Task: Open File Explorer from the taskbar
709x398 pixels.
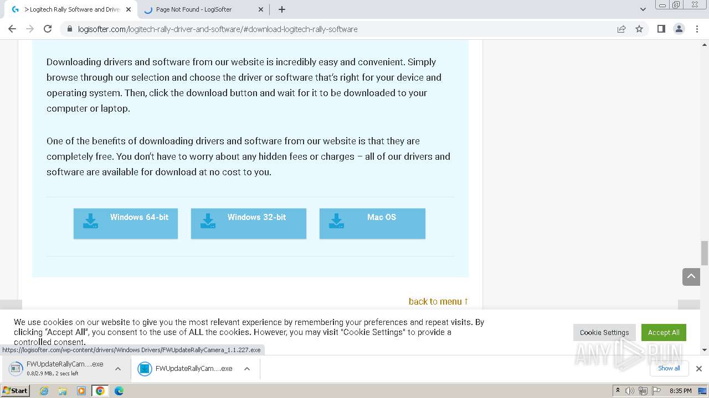Action: tap(63, 391)
